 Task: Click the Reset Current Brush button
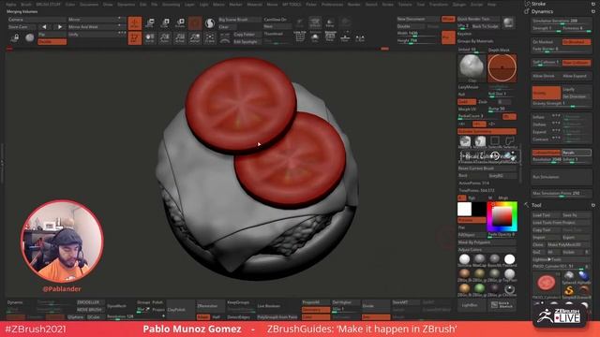[487, 168]
